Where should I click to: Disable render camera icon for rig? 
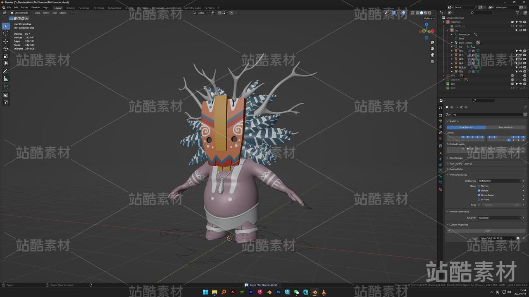coord(524,30)
